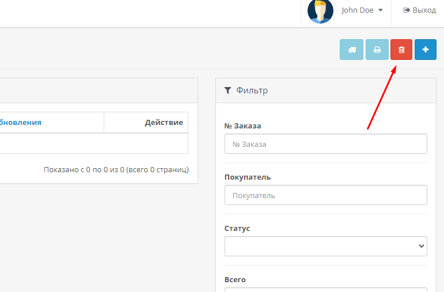The image size is (444, 292).
Task: Click the red trash delete button
Action: pos(401,50)
